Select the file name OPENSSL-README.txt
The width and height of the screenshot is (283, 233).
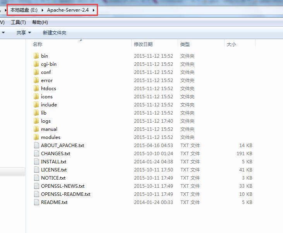(66, 194)
